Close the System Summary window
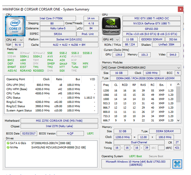The image size is (191, 175). pos(180,9)
